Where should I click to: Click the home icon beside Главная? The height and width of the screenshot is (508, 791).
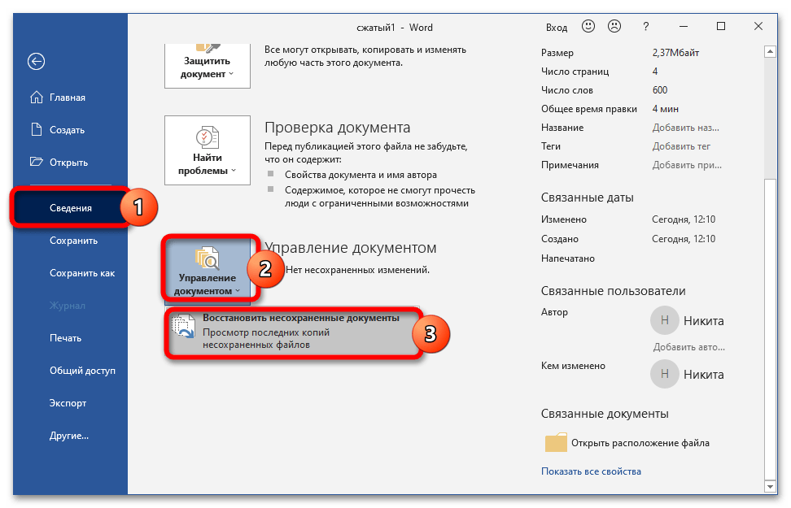coord(37,97)
